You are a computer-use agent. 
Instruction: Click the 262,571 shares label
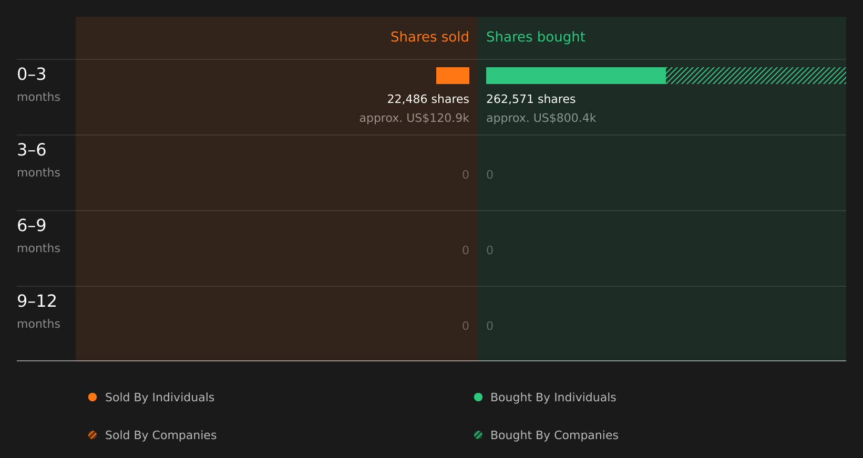[x=531, y=99]
